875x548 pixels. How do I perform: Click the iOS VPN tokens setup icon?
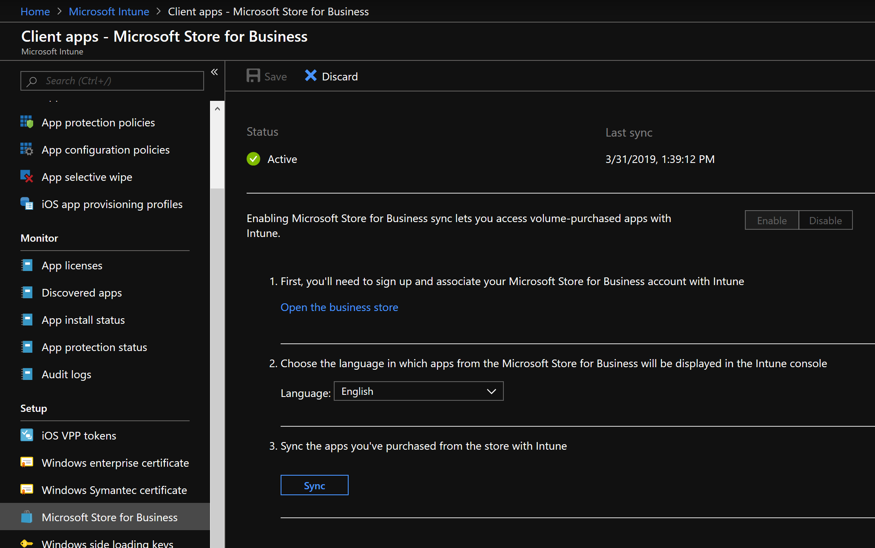(x=26, y=434)
